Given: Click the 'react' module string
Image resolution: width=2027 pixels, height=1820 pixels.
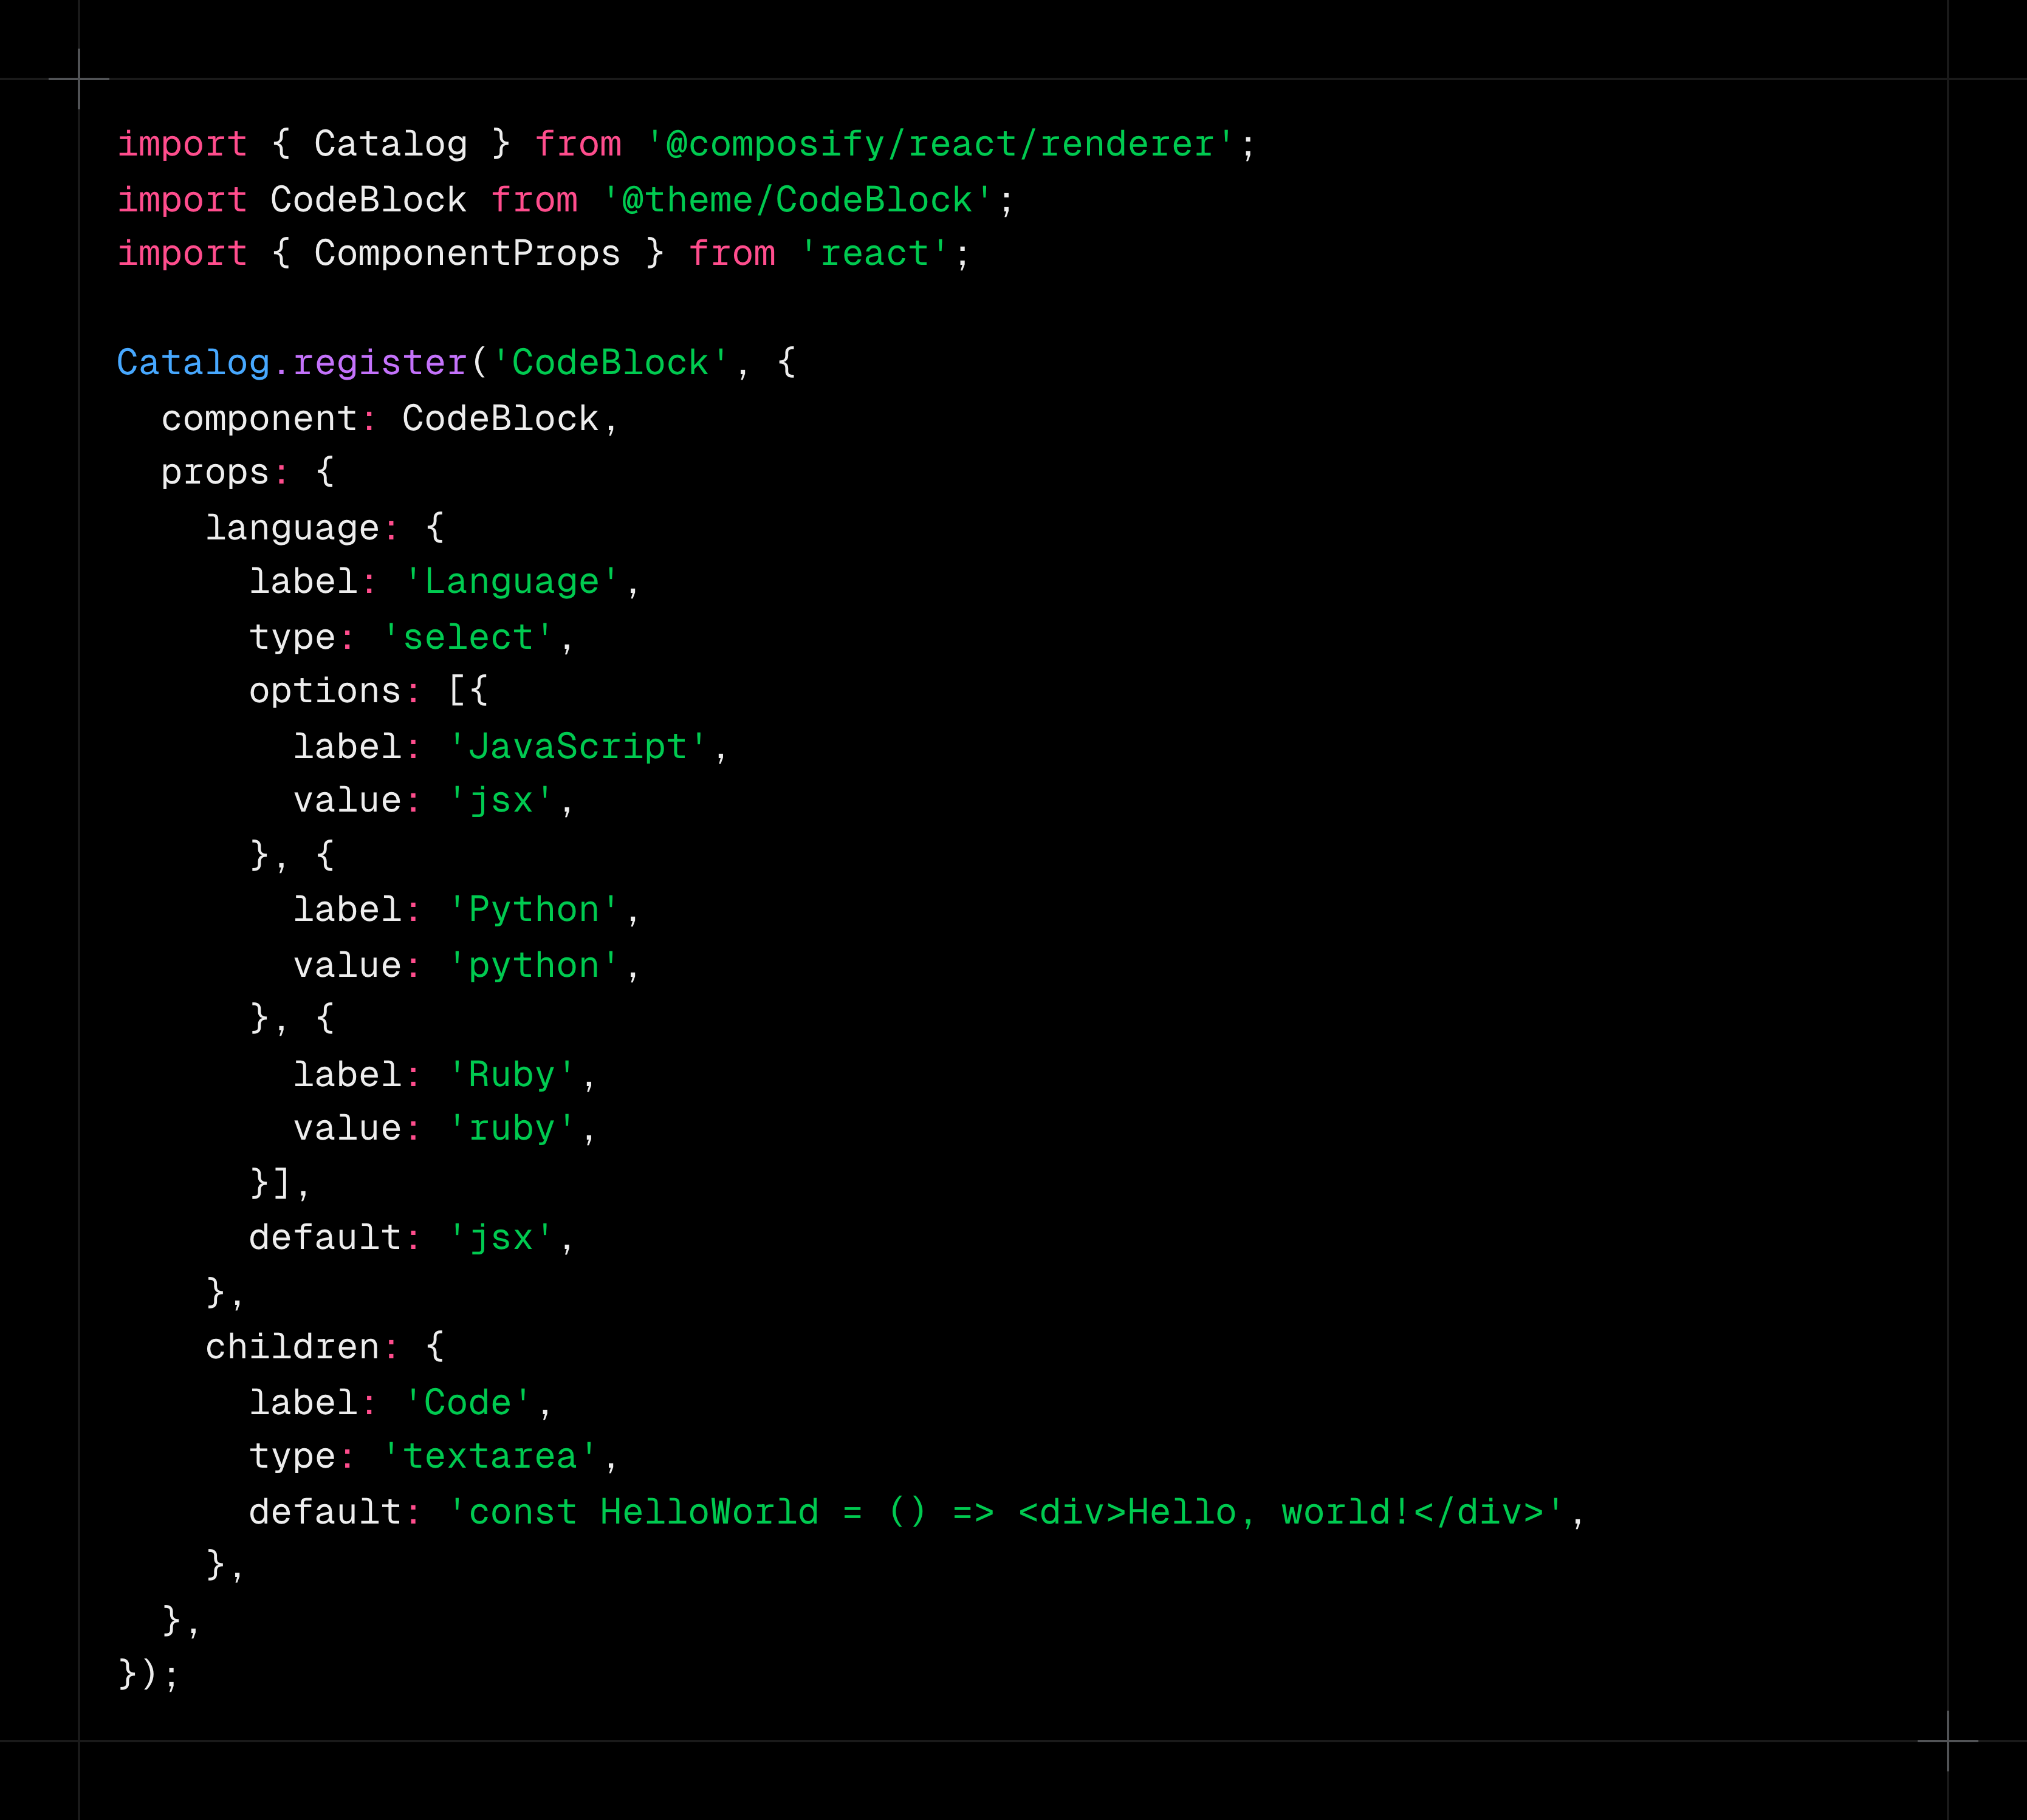Looking at the screenshot, I should [x=874, y=254].
